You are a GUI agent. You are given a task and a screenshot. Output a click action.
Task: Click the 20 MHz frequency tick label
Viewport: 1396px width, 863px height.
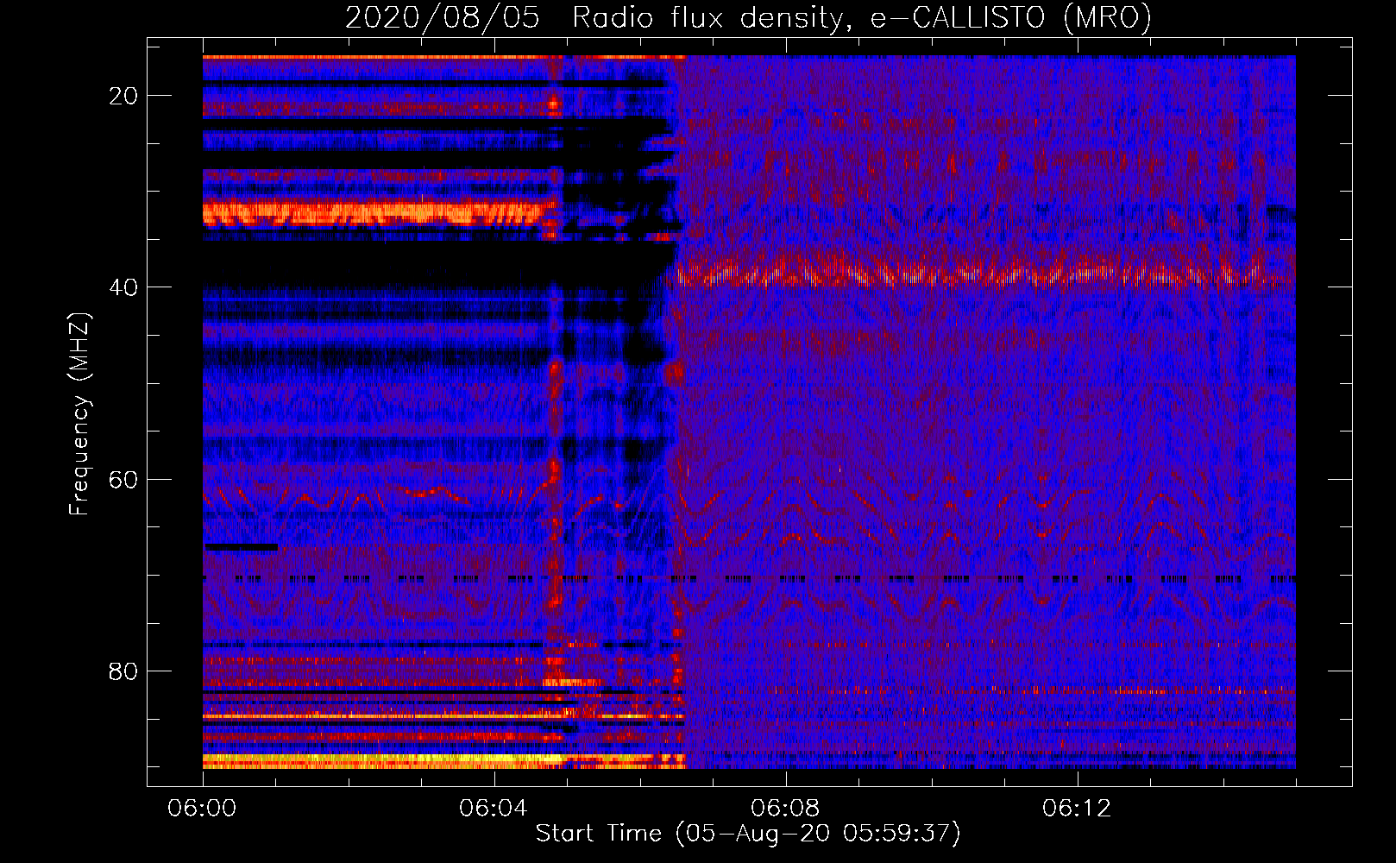123,96
